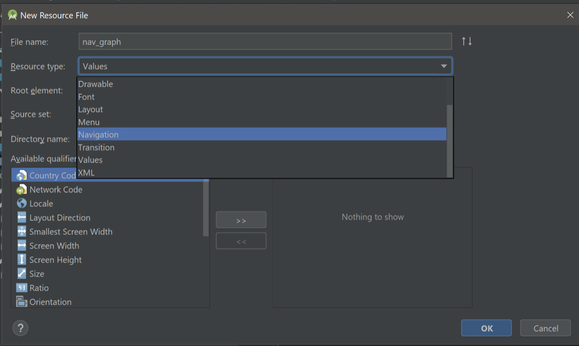The height and width of the screenshot is (346, 579).
Task: Click the Locale globe icon
Action: point(22,203)
